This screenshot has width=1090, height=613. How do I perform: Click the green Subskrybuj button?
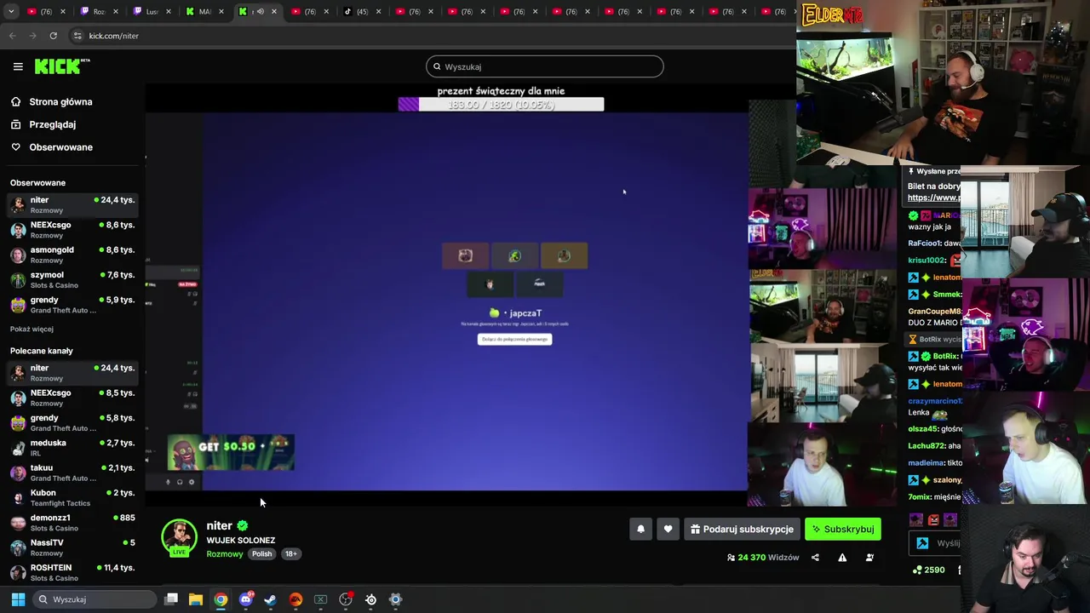point(843,529)
